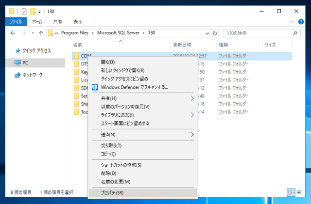Choose スタート画面にピン留めする
Viewport: 311px width, 204px height.
pos(143,124)
